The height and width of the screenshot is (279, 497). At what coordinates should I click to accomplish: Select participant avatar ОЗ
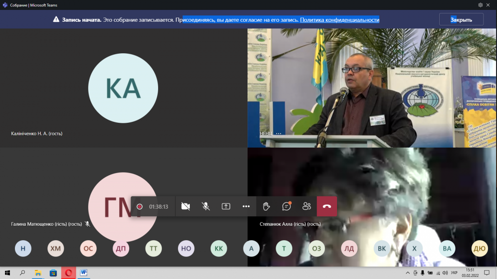click(x=317, y=249)
